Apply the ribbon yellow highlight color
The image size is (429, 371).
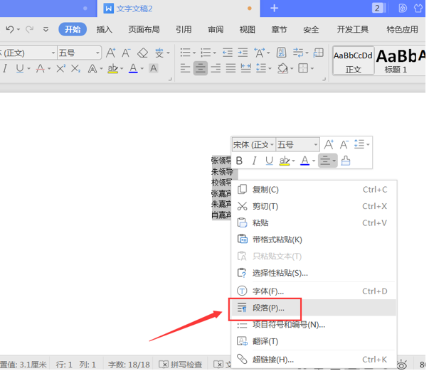[112, 68]
